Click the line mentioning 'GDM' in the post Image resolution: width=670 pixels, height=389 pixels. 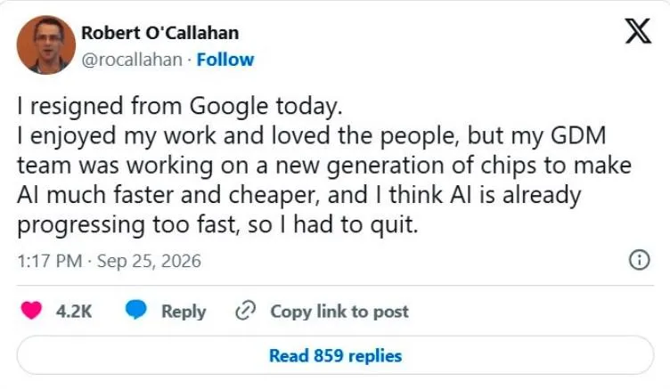click(312, 136)
